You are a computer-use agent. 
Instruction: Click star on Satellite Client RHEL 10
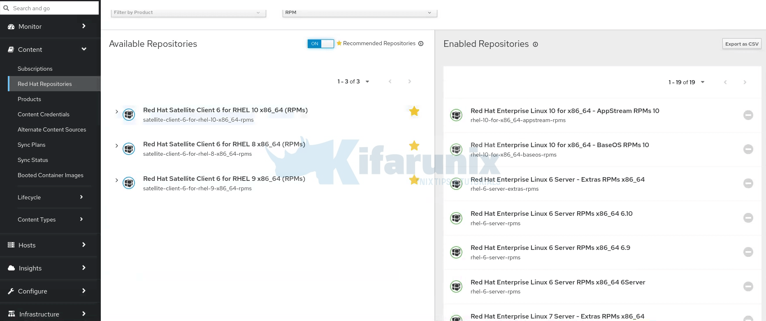[x=414, y=111]
